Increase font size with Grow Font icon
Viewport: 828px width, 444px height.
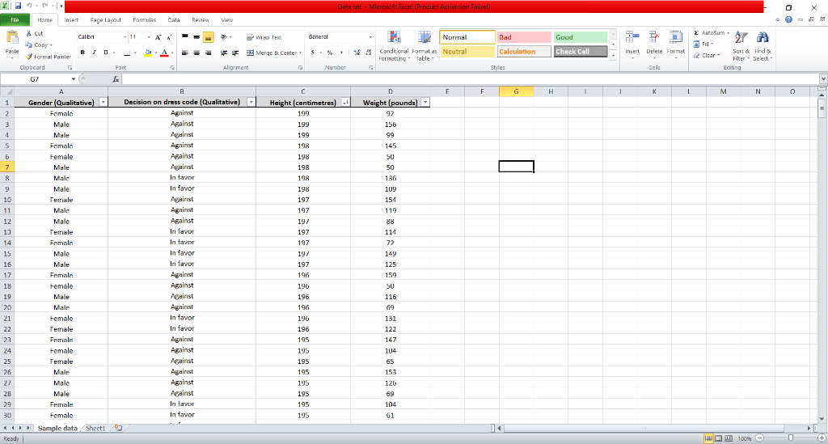(158, 37)
